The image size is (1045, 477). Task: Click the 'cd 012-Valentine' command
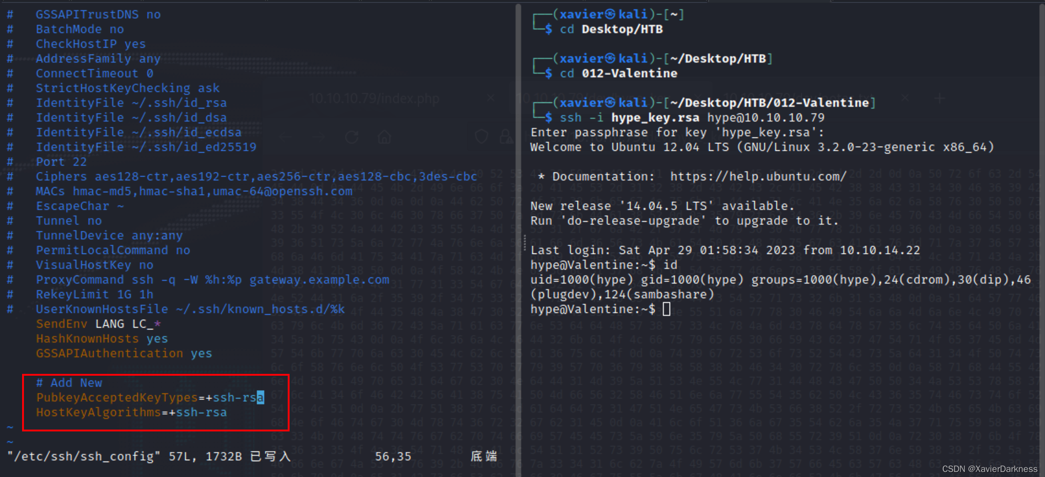coord(618,73)
